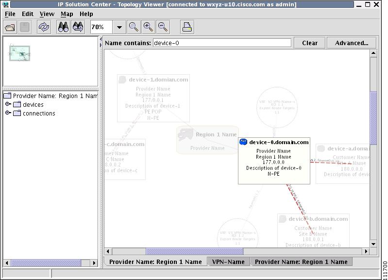Expand the connections tree folder
388x280 pixels.
pos(8,113)
